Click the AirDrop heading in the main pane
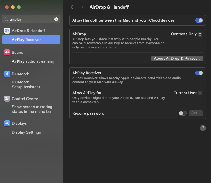211x183 pixels. [79, 34]
